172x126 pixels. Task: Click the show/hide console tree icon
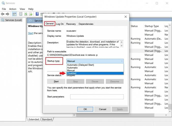pos(14,14)
